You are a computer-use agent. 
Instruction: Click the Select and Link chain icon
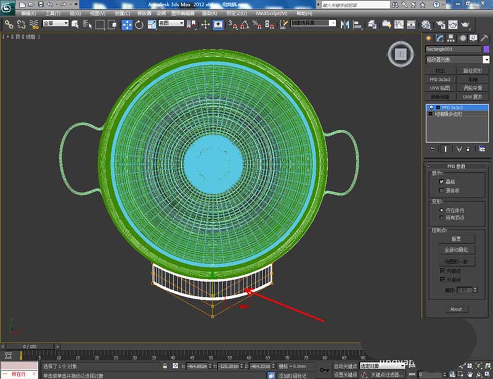click(x=9, y=25)
